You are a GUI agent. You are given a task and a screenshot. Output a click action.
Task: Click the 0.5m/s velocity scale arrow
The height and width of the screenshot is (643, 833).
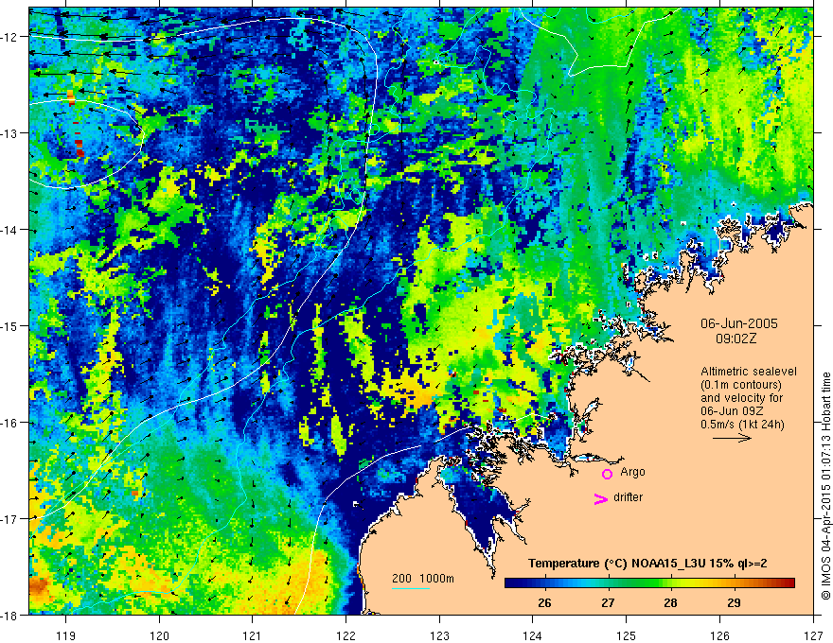[x=732, y=438]
